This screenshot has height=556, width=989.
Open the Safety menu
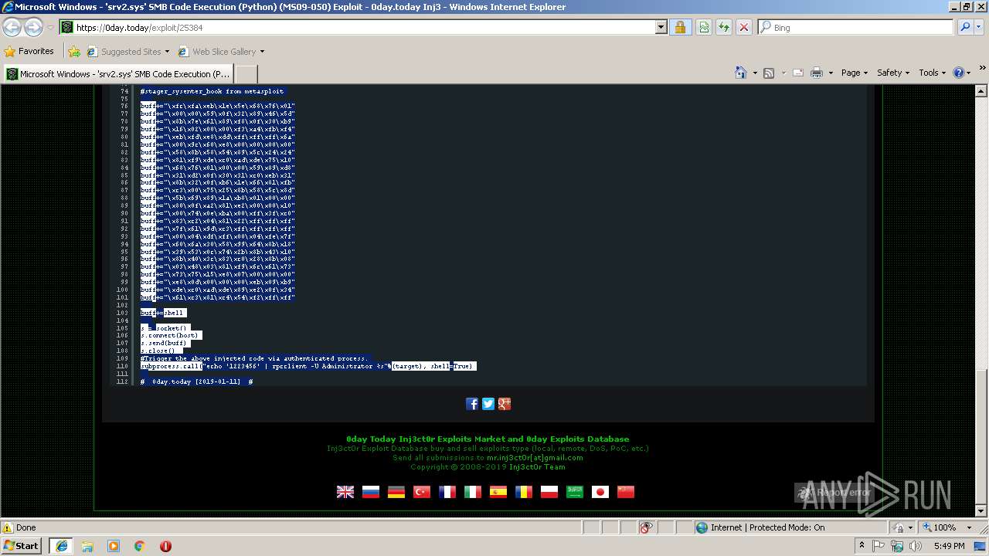[x=894, y=73]
